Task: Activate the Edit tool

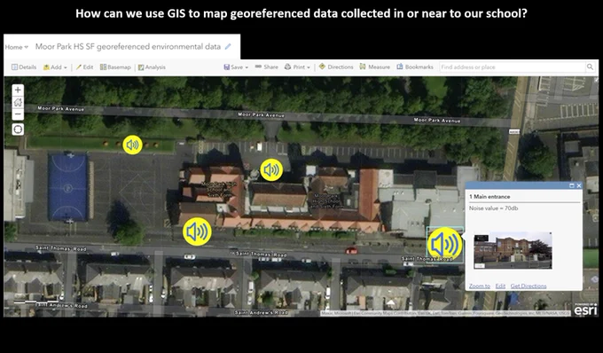Action: (x=84, y=67)
